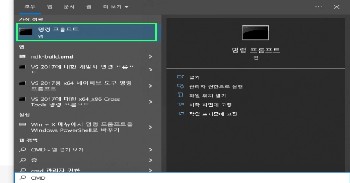This screenshot has width=350, height=183.
Task: Expand arrow for cmd 관리자 권한 suggestion
Action: pyautogui.click(x=150, y=171)
